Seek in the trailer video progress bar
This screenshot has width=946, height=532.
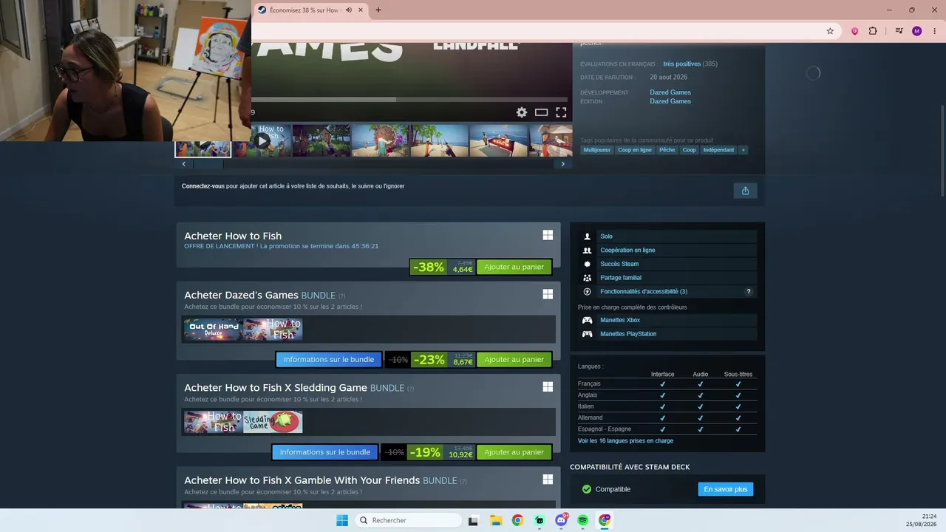409,99
